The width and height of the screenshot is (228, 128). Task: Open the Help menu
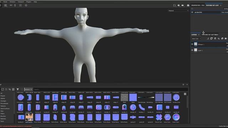pyautogui.click(x=35, y=2)
